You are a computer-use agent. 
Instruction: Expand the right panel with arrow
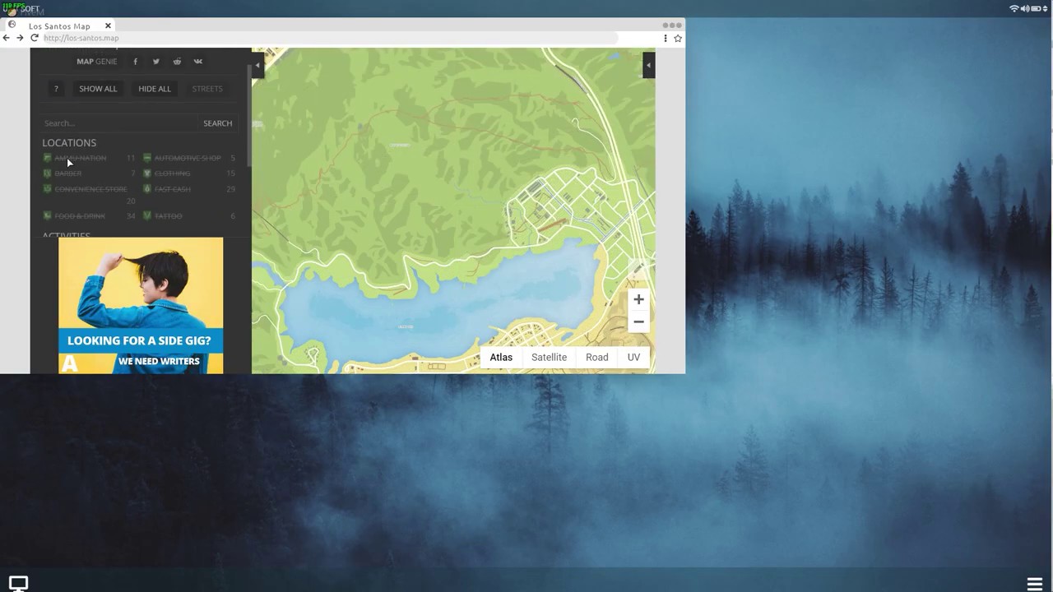(649, 65)
